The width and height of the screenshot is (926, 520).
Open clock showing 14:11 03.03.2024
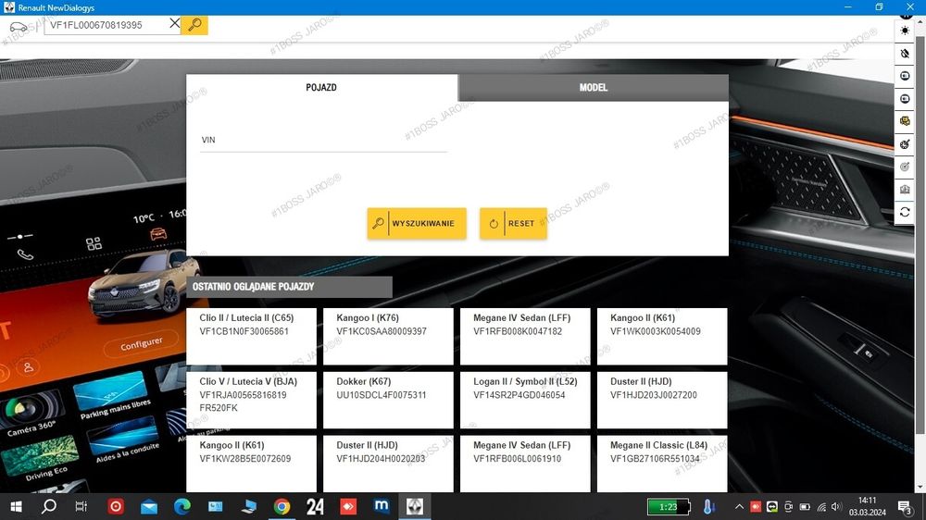point(867,506)
